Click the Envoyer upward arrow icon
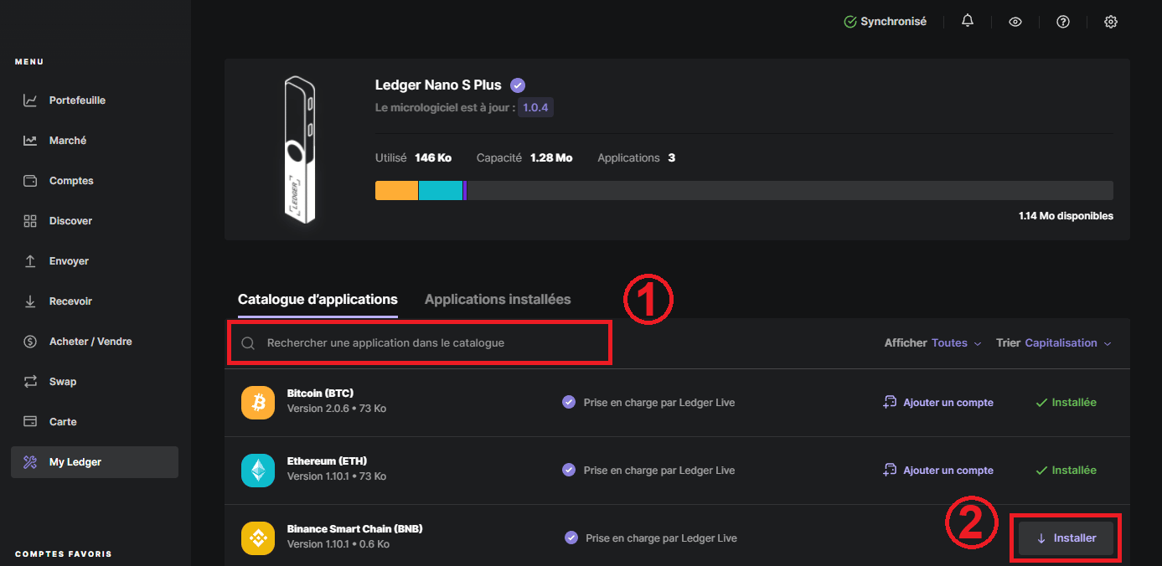 coord(30,261)
